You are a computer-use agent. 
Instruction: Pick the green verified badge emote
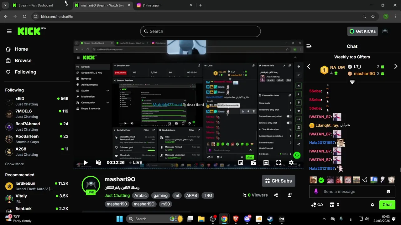[321, 180]
